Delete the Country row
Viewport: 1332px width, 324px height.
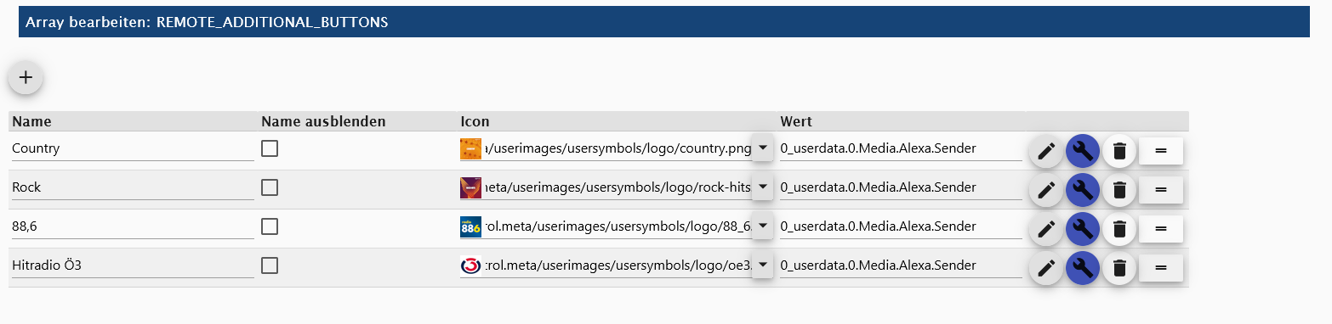click(1119, 152)
